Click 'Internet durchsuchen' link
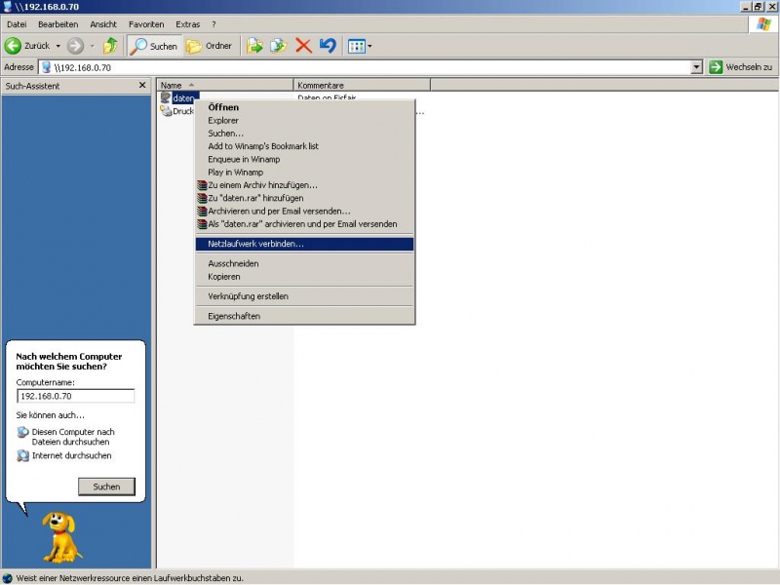The image size is (780, 585). pyautogui.click(x=71, y=455)
